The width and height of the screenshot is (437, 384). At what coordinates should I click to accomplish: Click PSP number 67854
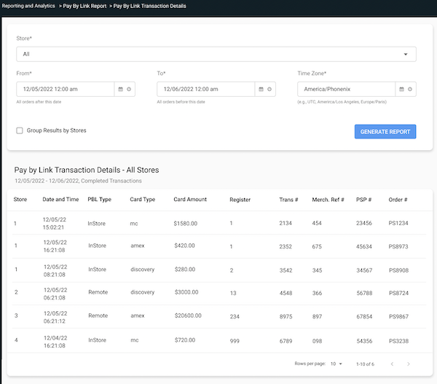coord(364,316)
